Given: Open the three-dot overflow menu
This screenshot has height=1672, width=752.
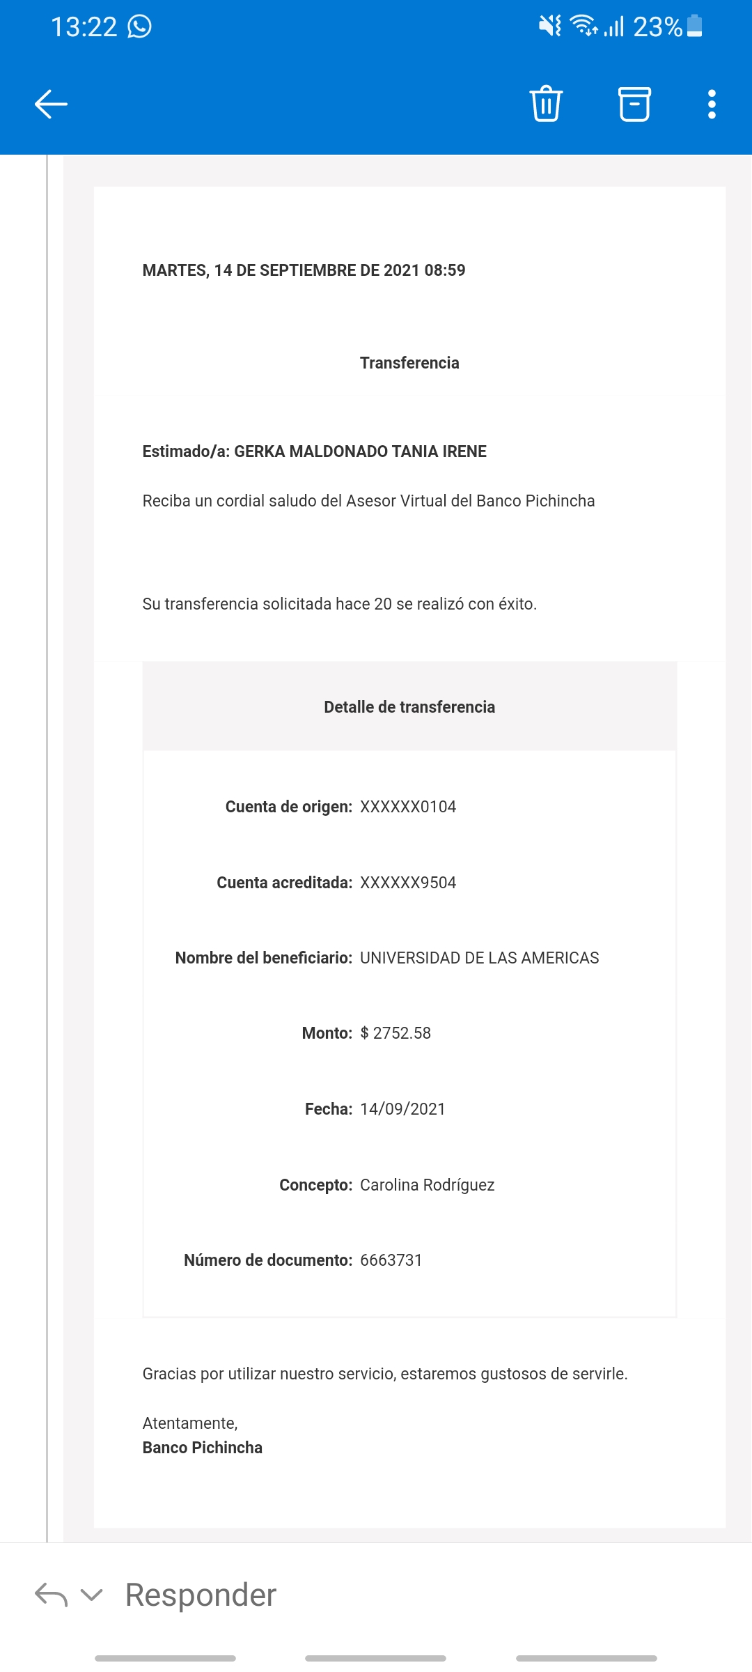Looking at the screenshot, I should click(x=712, y=104).
